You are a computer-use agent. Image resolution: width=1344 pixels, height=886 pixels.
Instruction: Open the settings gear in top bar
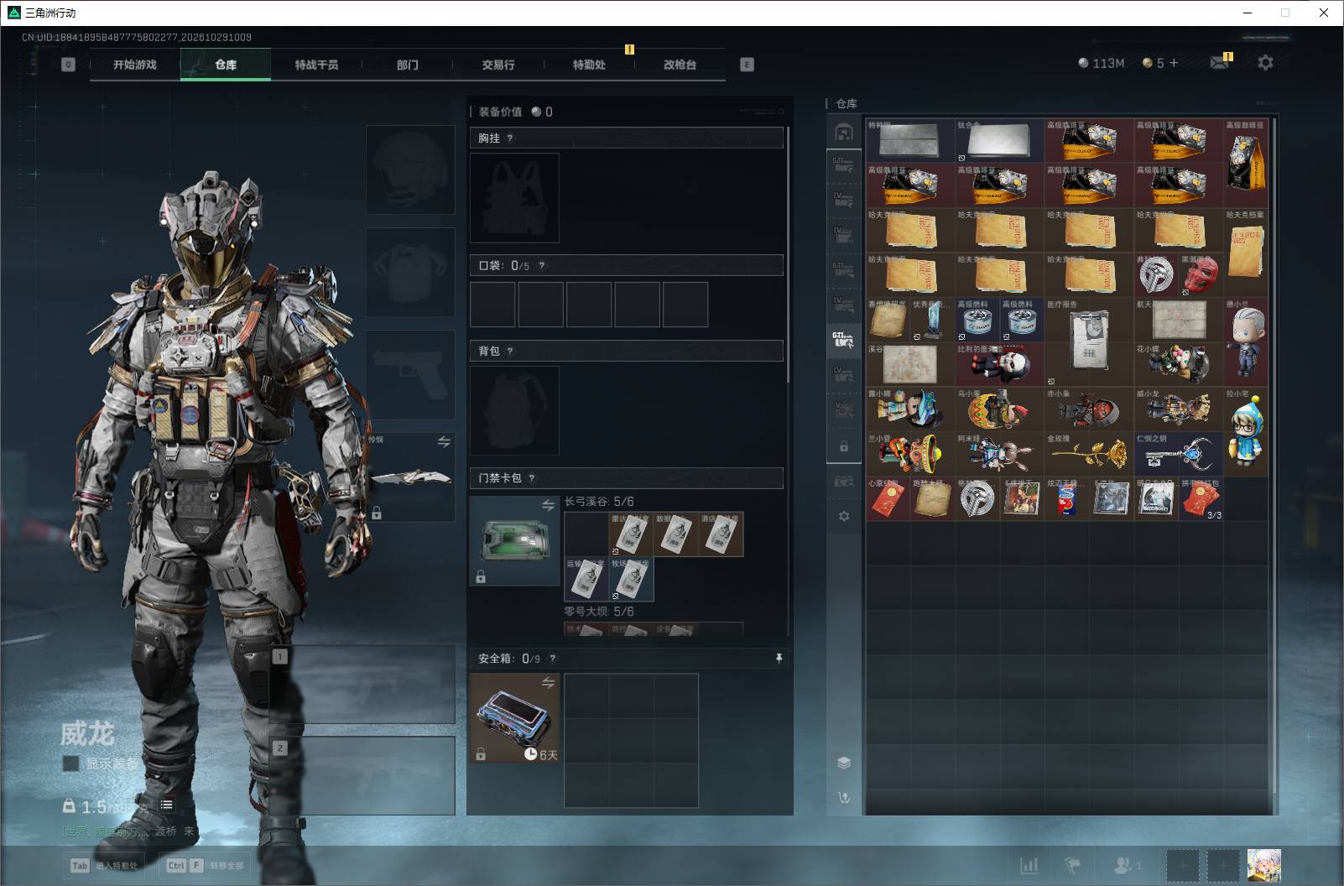(1265, 62)
